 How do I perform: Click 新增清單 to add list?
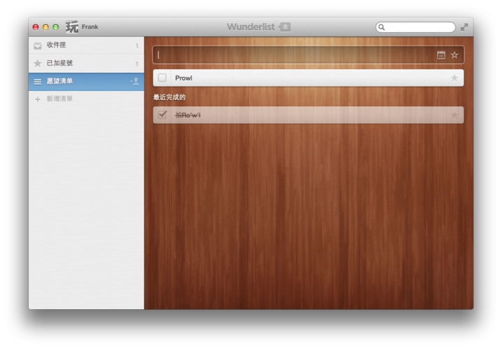pos(59,99)
